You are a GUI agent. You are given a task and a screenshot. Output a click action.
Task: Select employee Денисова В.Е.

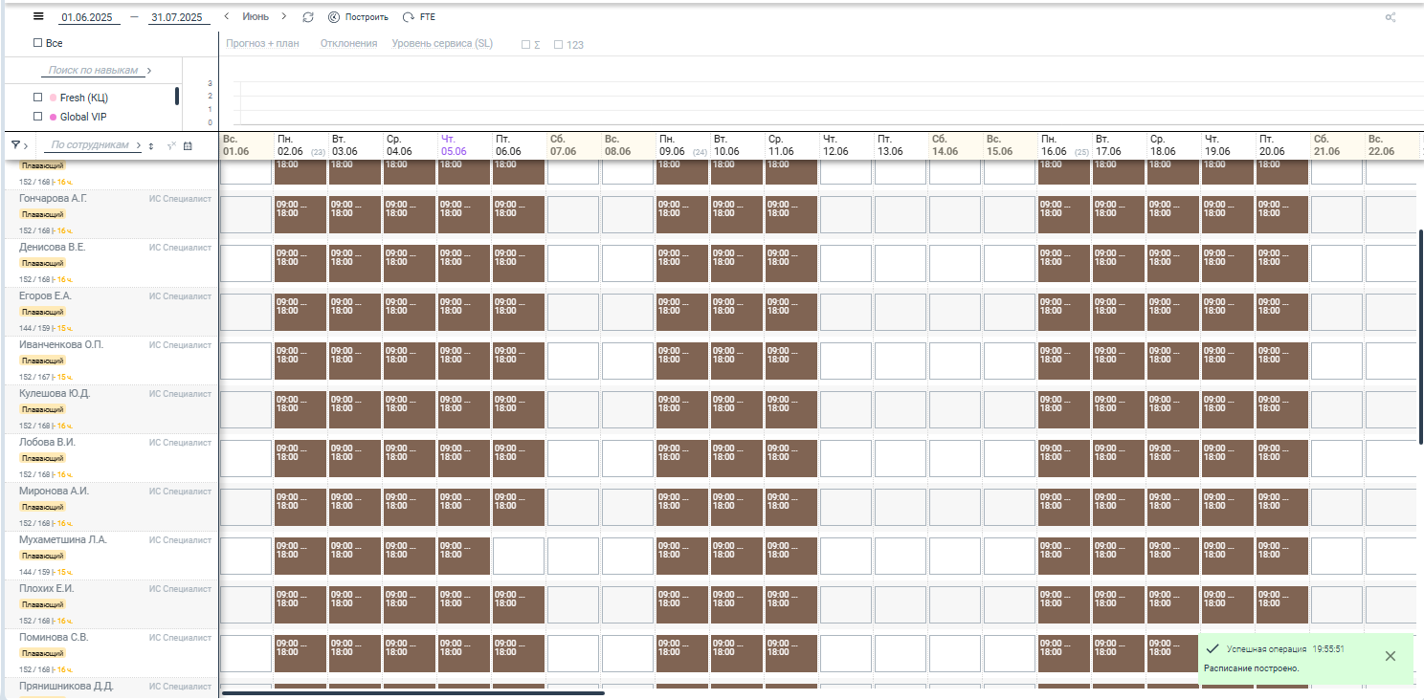[x=52, y=247]
